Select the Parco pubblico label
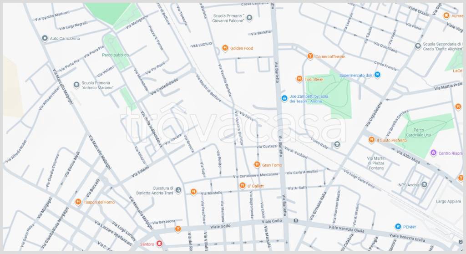Screen dimensions: 466x254 [x=115, y=55]
